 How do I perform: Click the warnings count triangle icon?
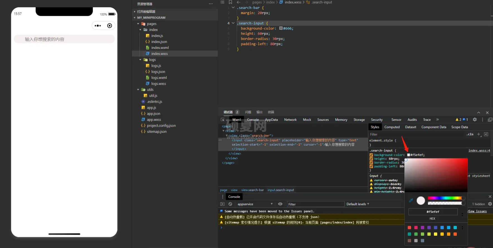coord(457,120)
